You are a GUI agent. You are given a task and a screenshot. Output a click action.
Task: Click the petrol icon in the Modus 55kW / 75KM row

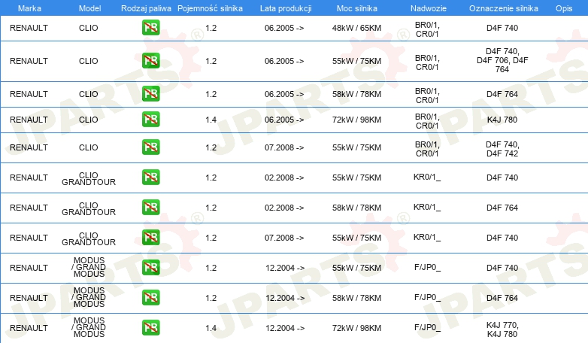[150, 267]
